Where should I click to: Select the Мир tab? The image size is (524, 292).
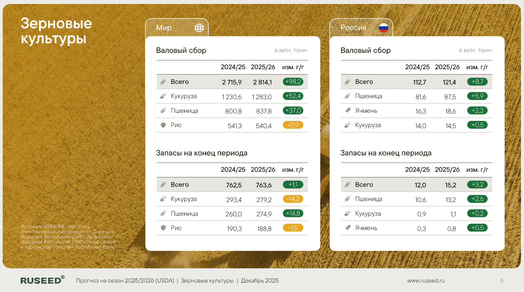(x=164, y=28)
